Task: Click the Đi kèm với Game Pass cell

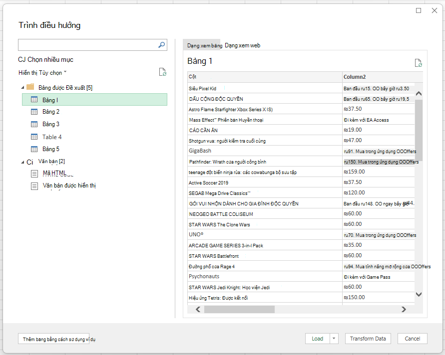Action: 379,277
